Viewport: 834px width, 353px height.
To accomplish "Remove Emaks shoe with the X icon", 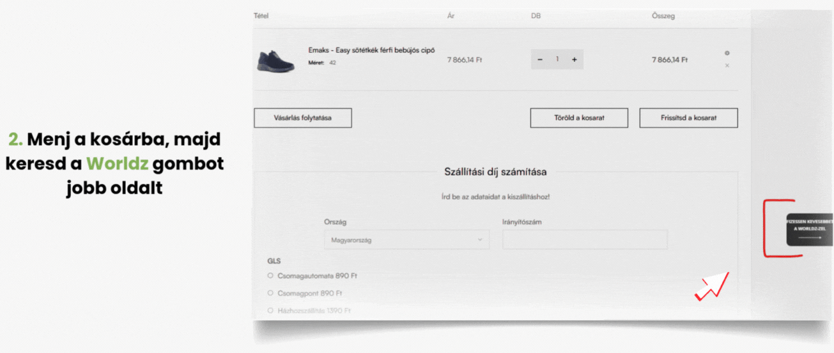I will (727, 65).
